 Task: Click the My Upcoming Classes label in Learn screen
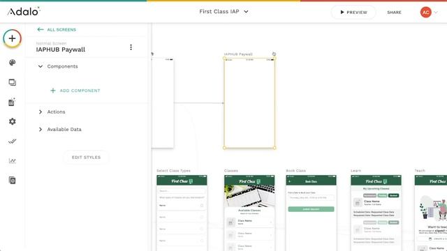click(x=376, y=189)
